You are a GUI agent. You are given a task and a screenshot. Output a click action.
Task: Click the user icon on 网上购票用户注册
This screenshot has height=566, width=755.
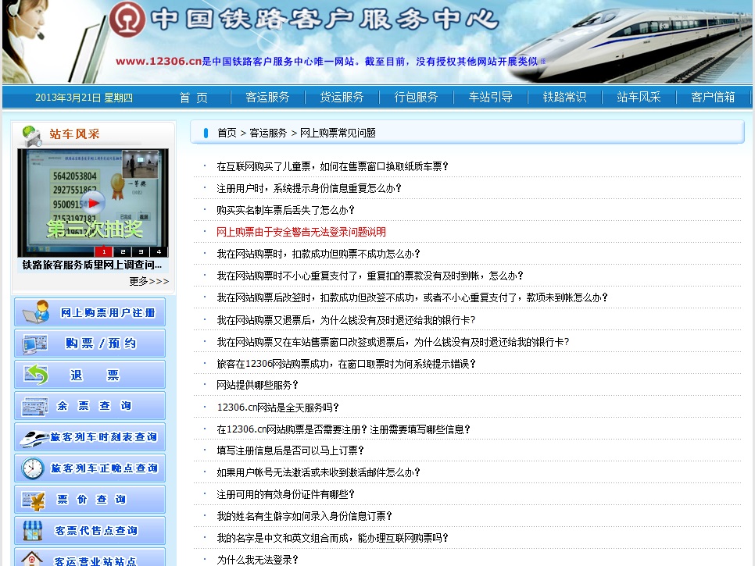click(x=37, y=312)
